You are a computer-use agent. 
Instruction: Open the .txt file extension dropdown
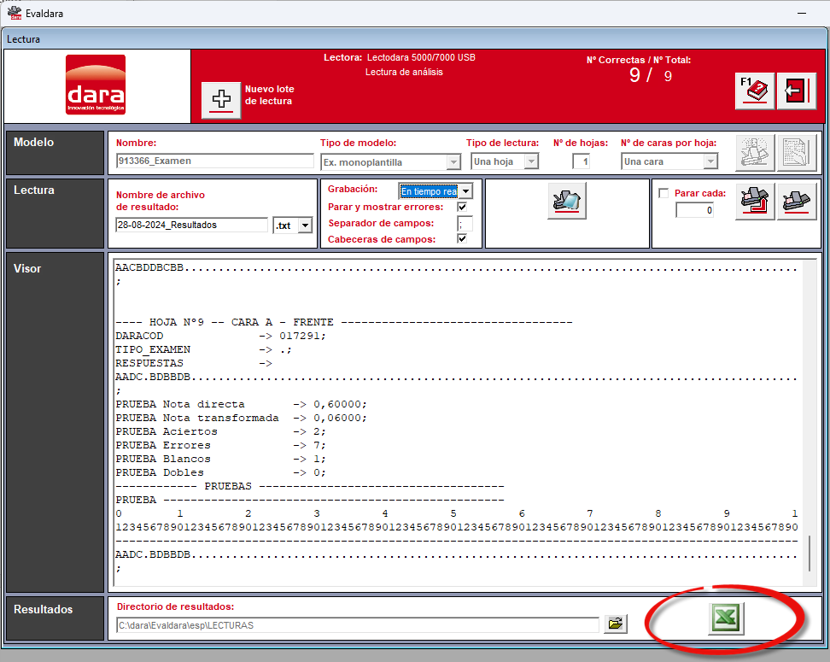(306, 226)
